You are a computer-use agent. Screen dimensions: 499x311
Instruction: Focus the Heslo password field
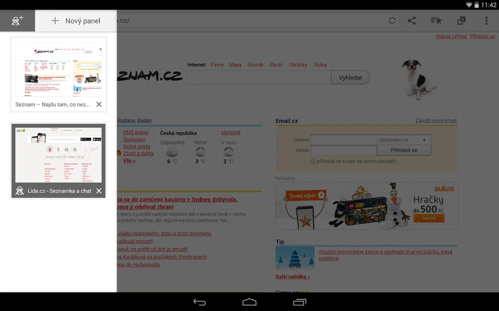(343, 150)
